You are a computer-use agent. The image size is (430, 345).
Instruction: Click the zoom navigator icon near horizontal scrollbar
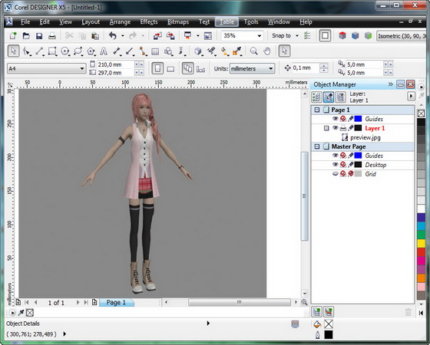304,302
